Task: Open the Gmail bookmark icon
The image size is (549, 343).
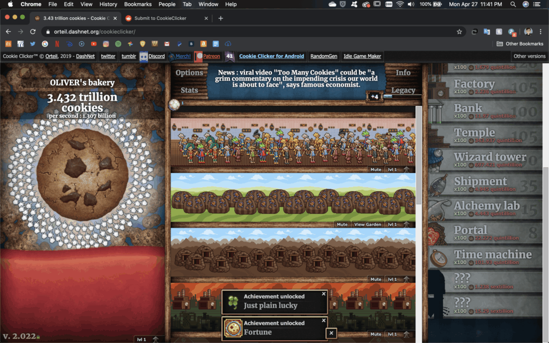Action: [167, 44]
